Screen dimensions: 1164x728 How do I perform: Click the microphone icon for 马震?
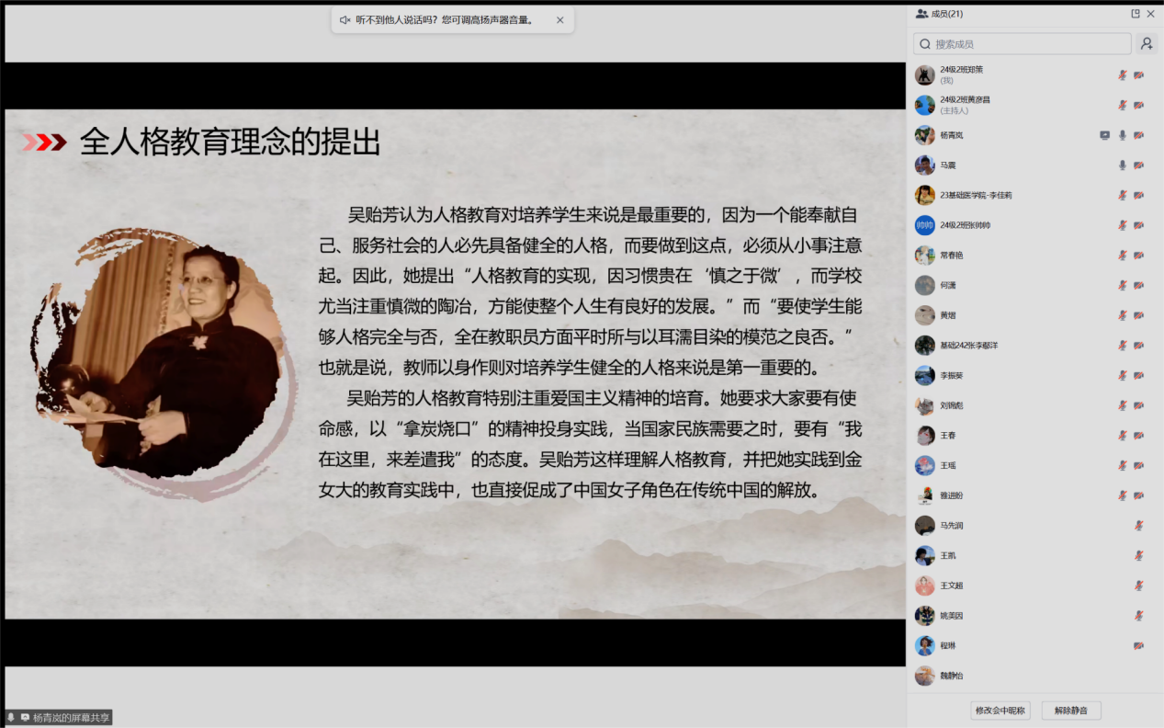click(1122, 165)
